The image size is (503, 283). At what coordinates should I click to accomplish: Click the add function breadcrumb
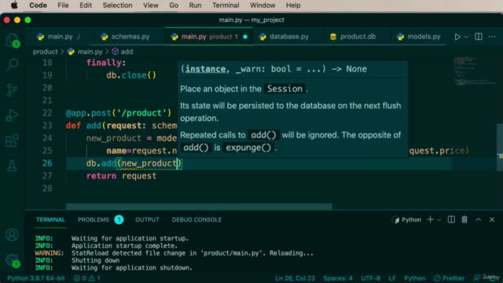pyautogui.click(x=123, y=52)
